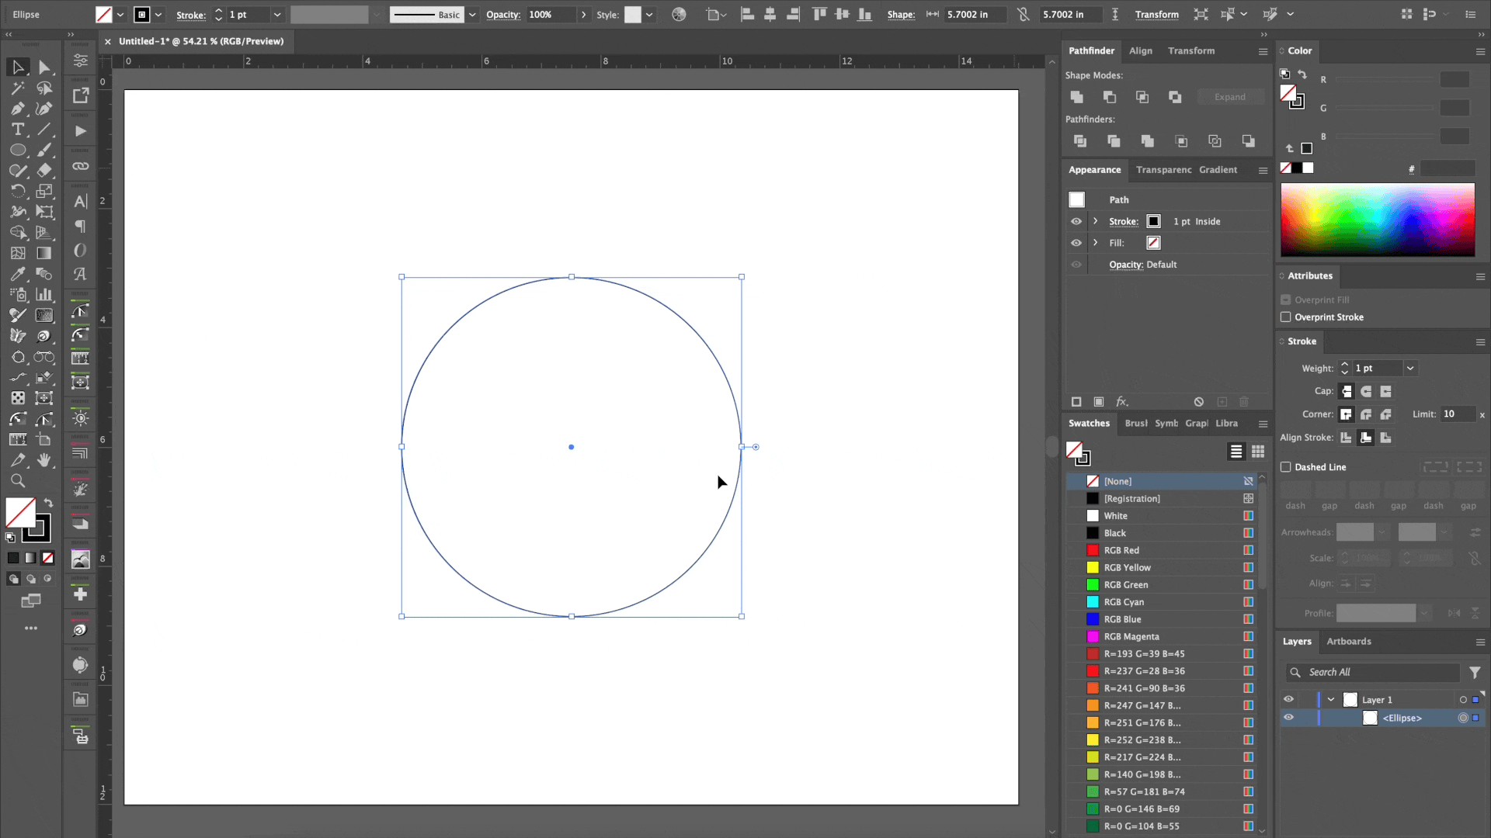Viewport: 1491px width, 838px height.
Task: Click the Unite shape mode icon
Action: click(1076, 97)
